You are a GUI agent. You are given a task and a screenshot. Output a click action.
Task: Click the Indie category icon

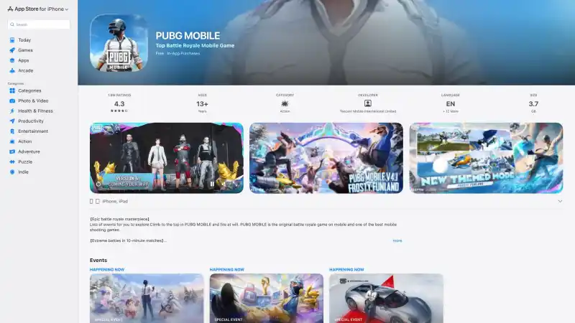(x=12, y=172)
